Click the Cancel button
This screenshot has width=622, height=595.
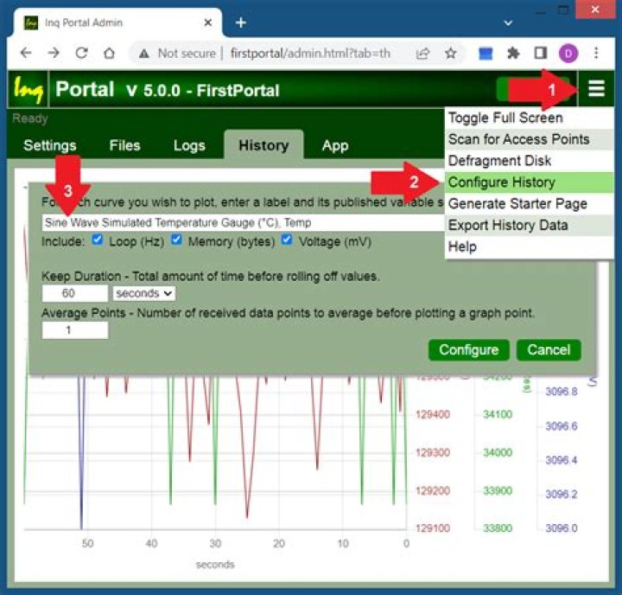(x=549, y=350)
